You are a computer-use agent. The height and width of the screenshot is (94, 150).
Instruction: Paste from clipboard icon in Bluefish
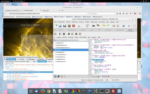(x=88, y=26)
